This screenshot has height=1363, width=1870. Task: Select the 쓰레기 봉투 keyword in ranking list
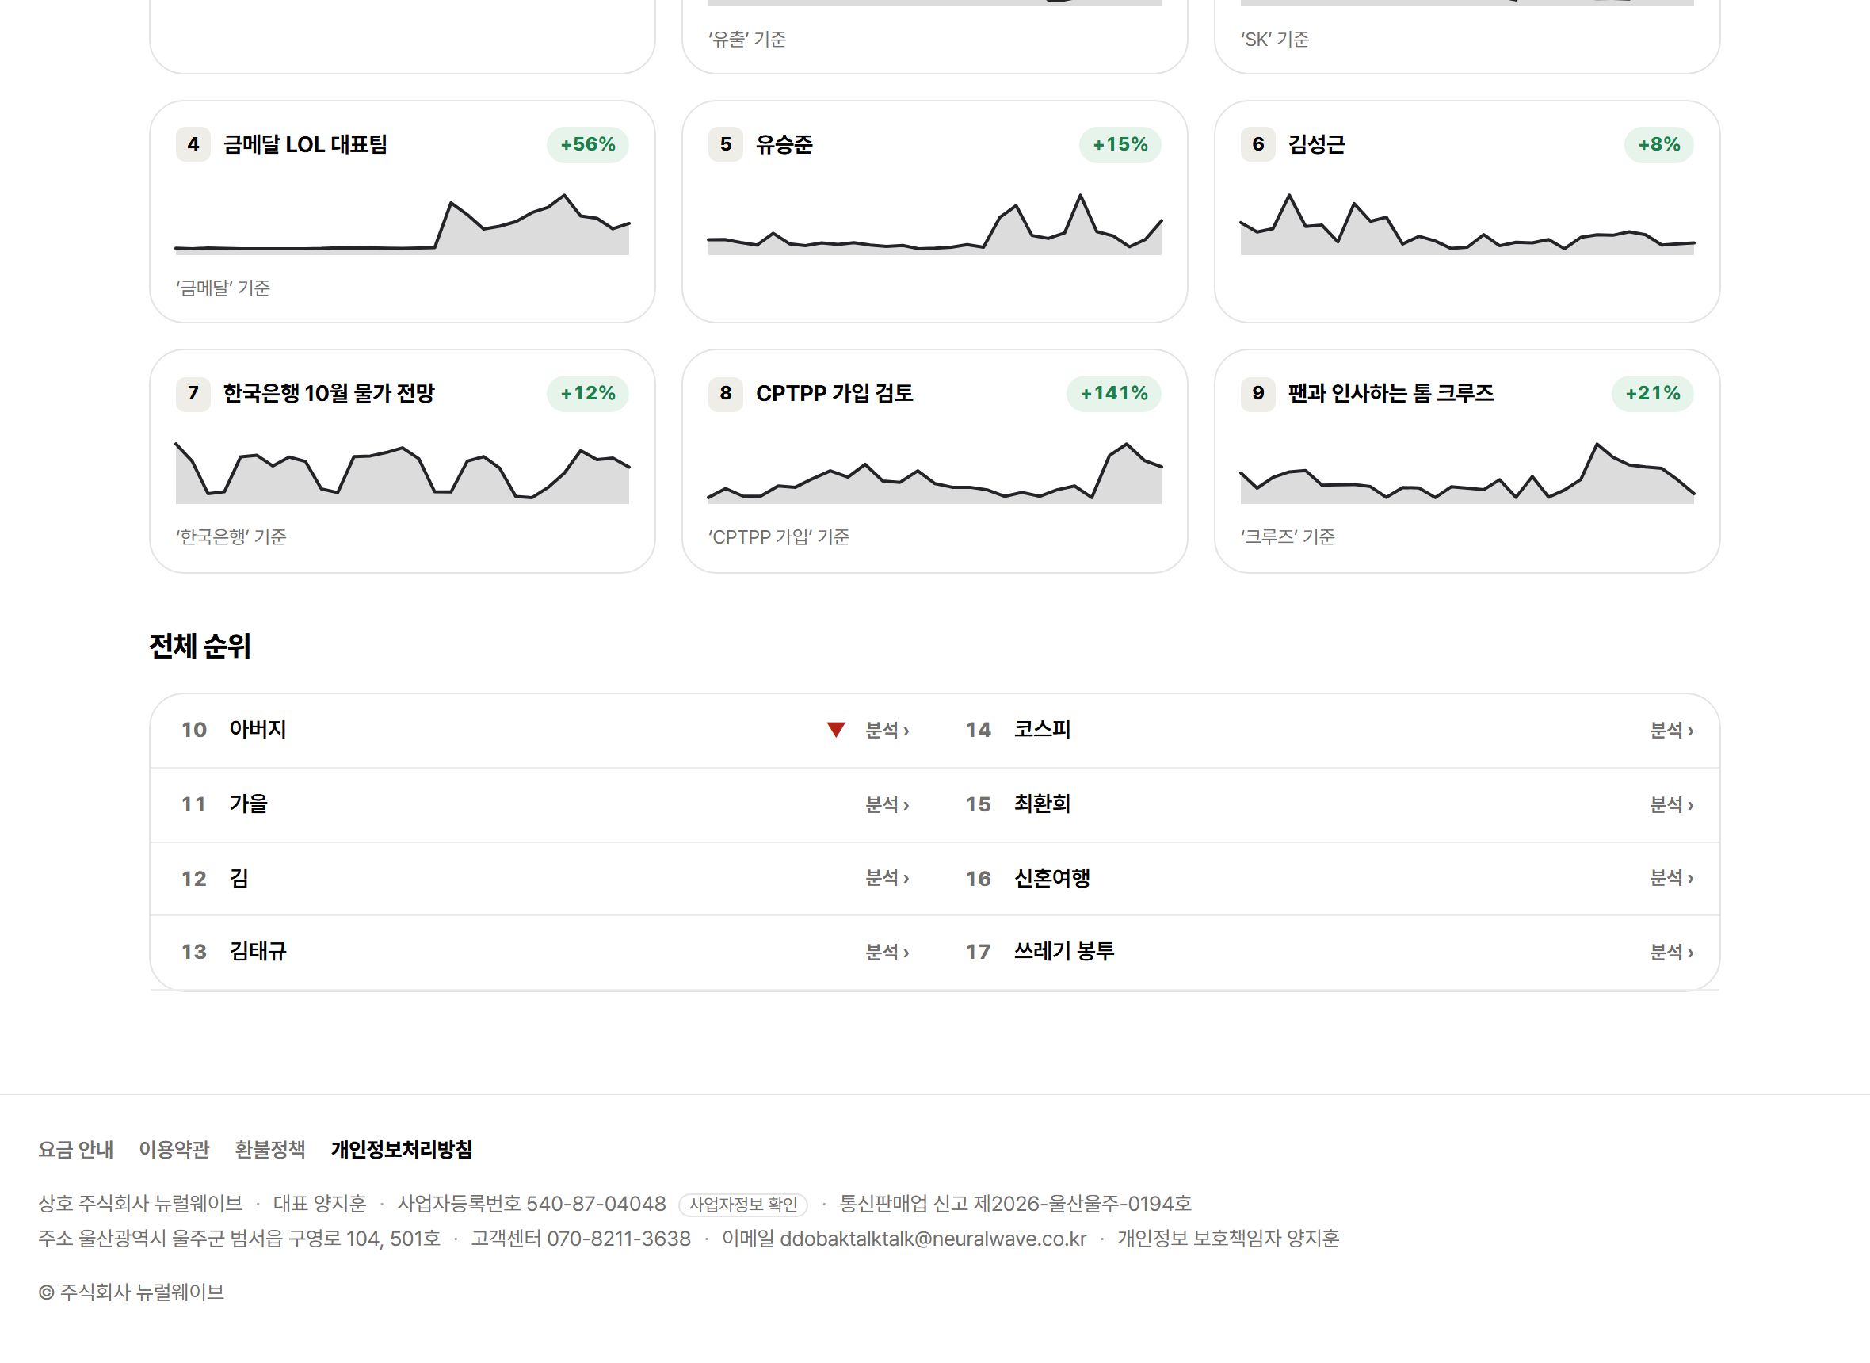point(1064,951)
